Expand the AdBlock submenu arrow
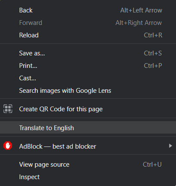Screen dimensions: 176x186 (170, 146)
